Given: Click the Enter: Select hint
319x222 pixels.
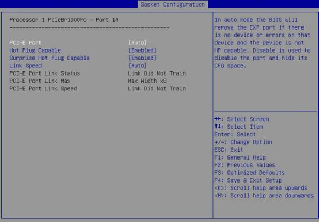Looking at the screenshot, I should point(235,134).
